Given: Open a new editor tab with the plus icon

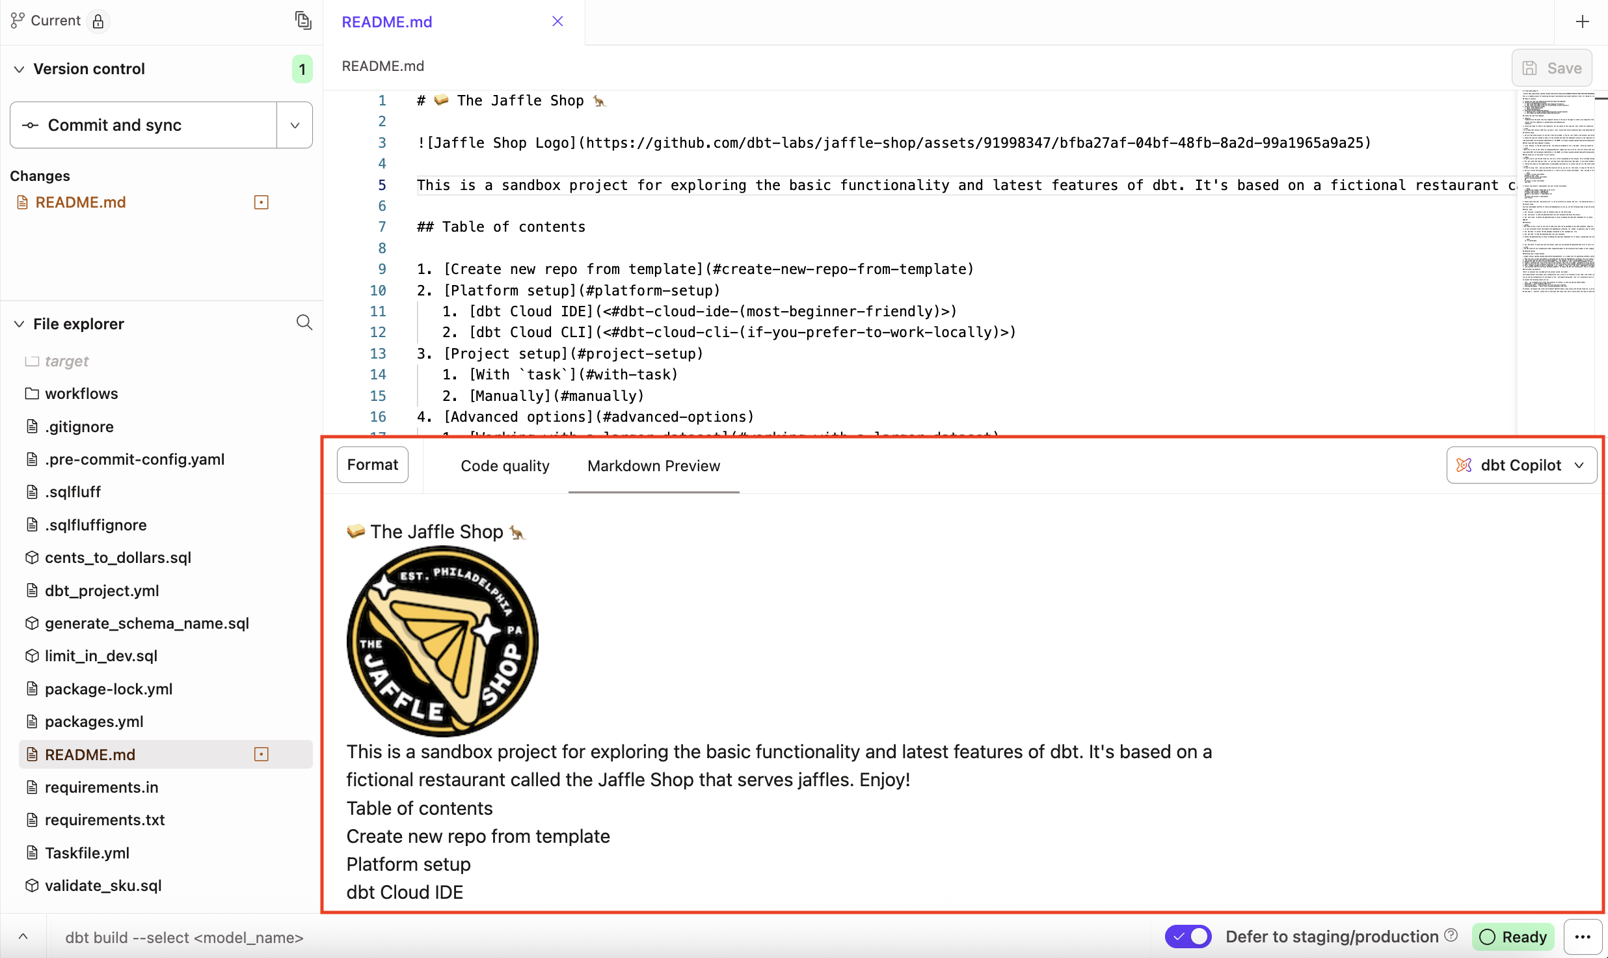Looking at the screenshot, I should coord(1582,21).
